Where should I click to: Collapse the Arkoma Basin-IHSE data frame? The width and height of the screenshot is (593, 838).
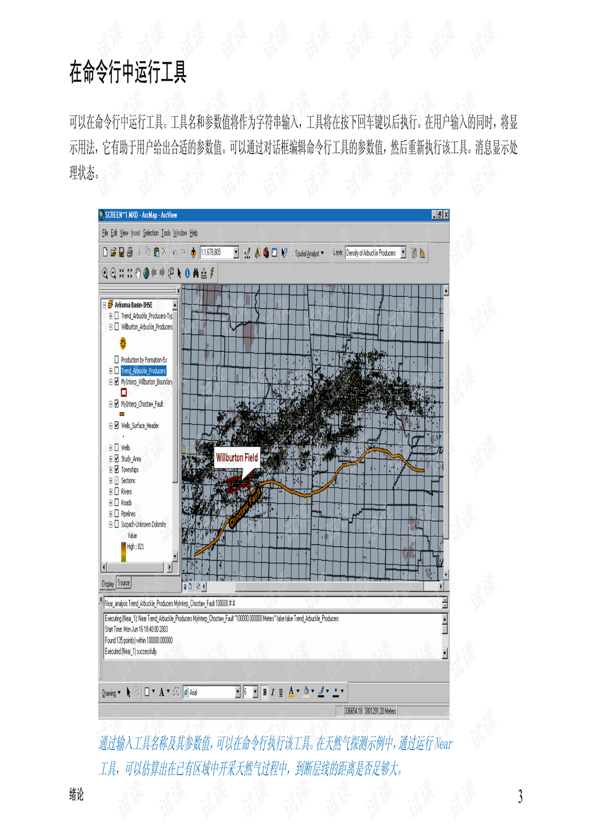coord(104,304)
